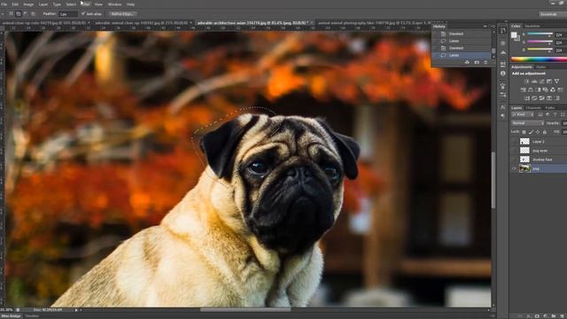Switch to the Swatches tab
This screenshot has width=567, height=319.
coord(532,26)
